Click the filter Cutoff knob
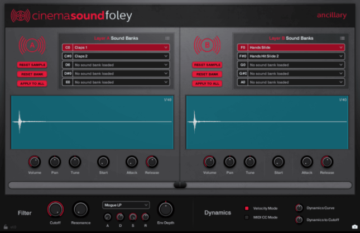This screenshot has width=360, height=233. pos(55,210)
